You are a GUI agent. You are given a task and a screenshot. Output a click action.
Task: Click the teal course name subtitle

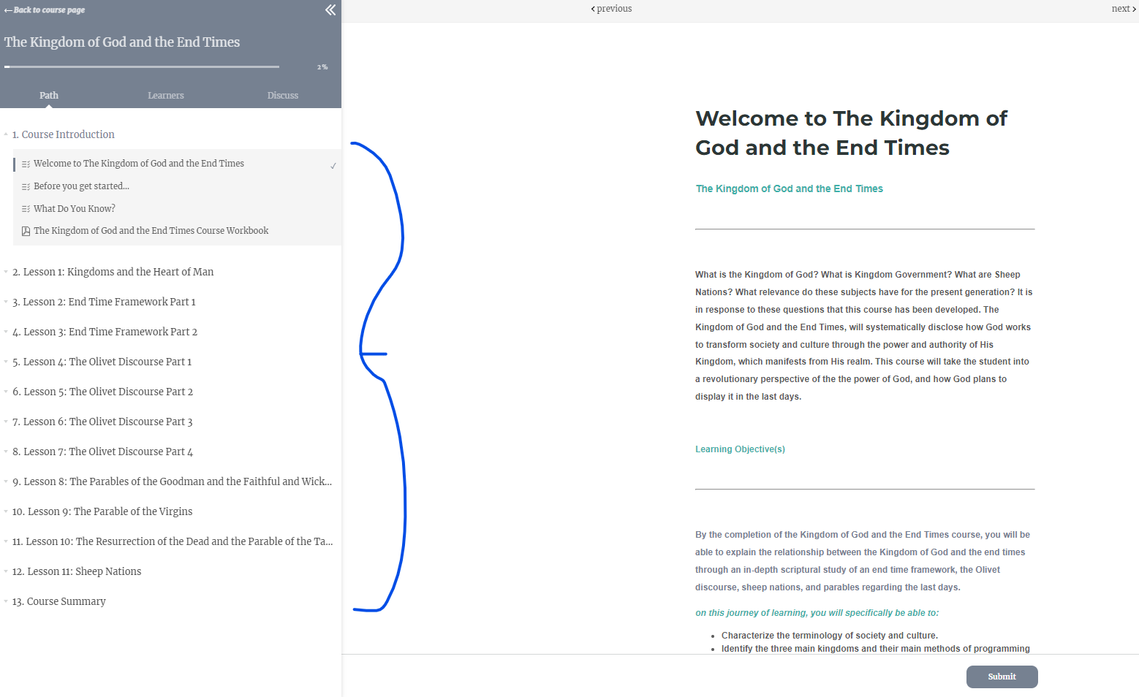(789, 188)
